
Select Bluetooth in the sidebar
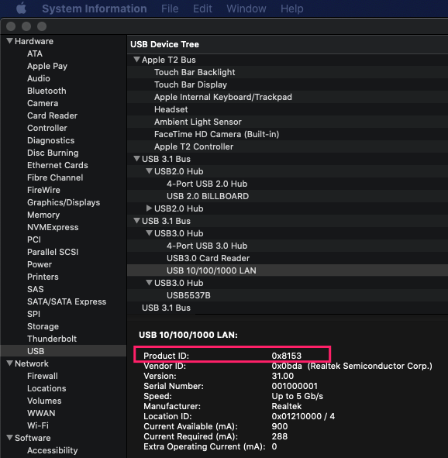point(47,91)
